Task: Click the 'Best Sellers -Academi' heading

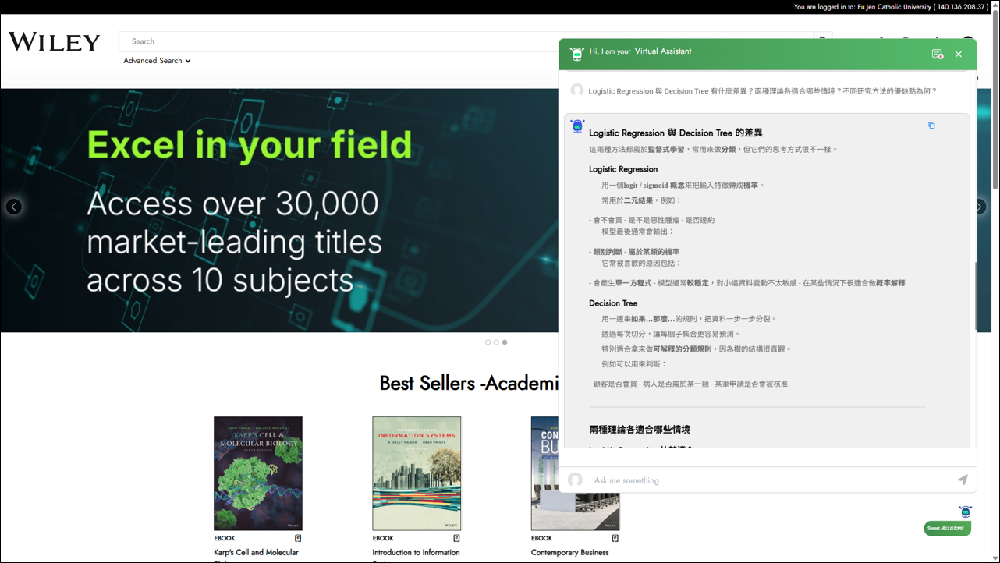Action: pyautogui.click(x=470, y=383)
